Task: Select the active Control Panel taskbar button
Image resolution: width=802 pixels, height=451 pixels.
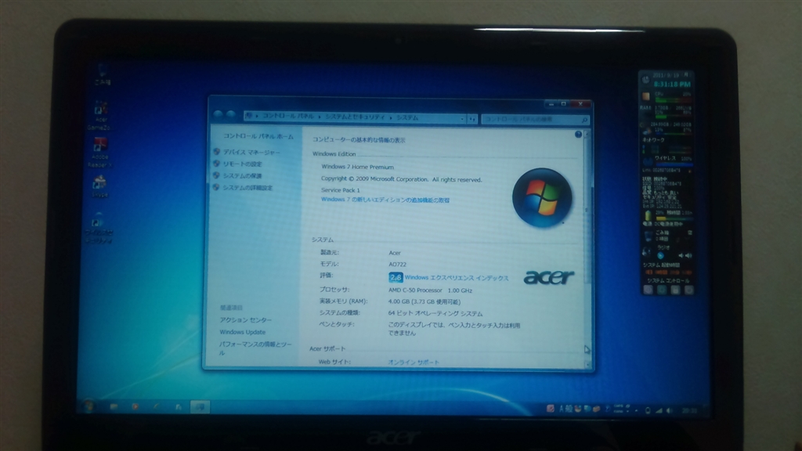Action: (x=200, y=407)
